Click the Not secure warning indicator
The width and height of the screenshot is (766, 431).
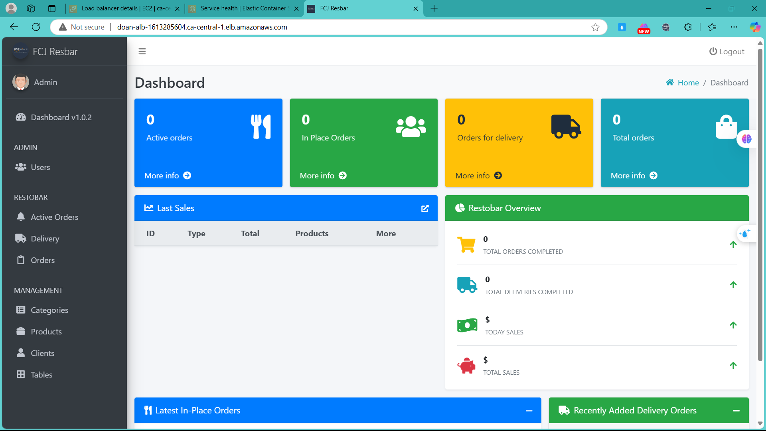(82, 27)
